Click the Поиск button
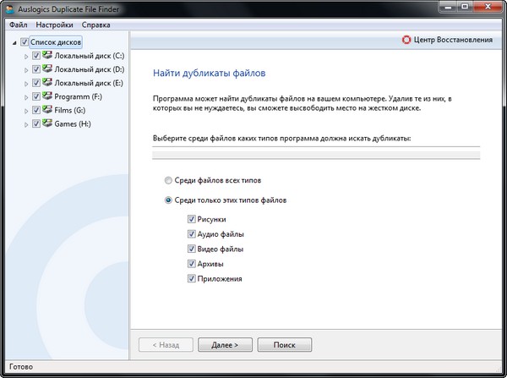 point(284,345)
